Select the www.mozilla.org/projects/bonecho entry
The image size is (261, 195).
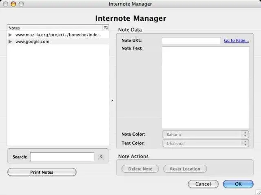(x=58, y=35)
